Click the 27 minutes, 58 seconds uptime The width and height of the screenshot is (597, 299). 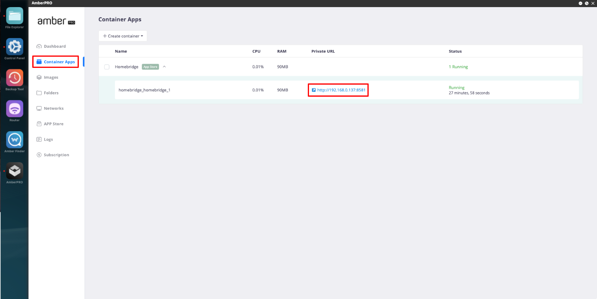(469, 93)
